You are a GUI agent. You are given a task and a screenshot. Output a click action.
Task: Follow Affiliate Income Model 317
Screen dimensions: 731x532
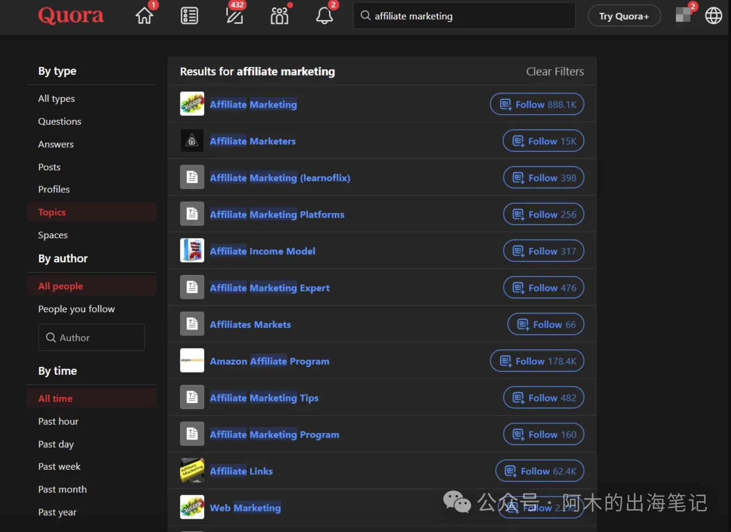click(x=544, y=251)
